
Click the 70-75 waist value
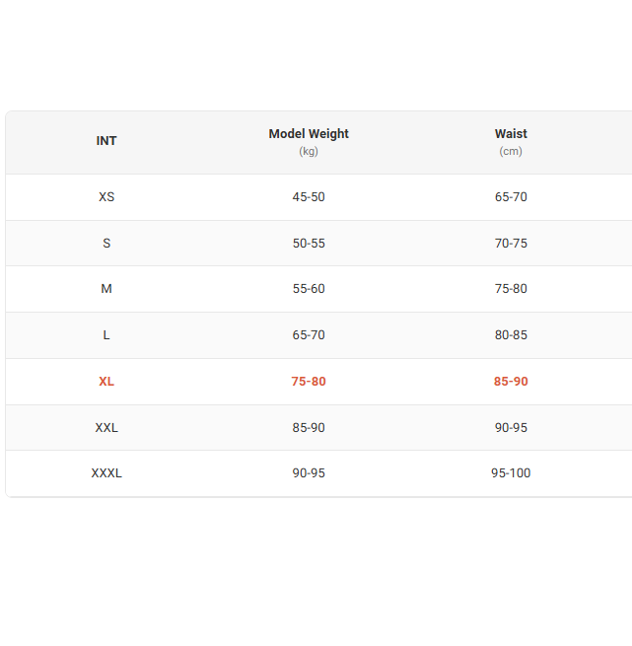[511, 244]
